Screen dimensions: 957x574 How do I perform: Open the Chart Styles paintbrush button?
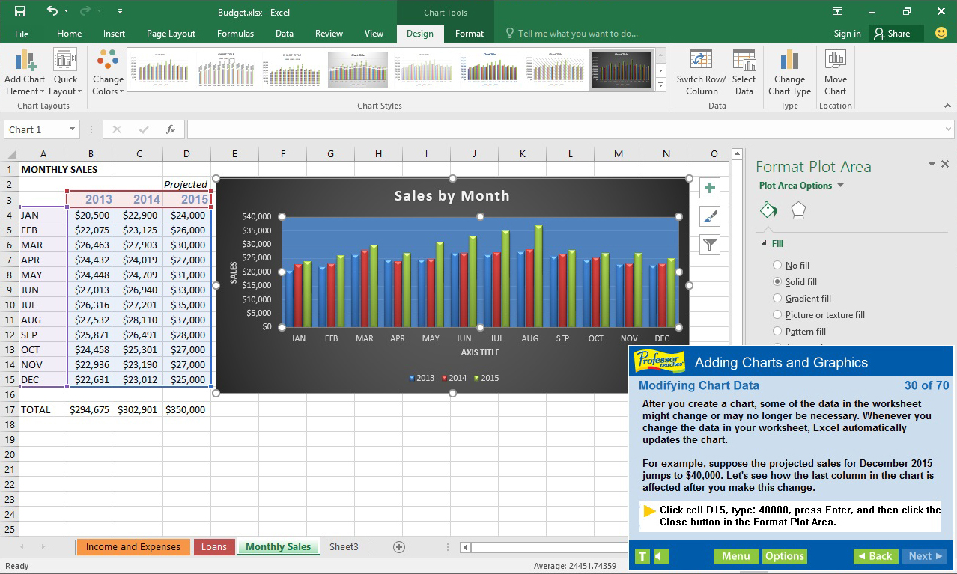(x=709, y=216)
